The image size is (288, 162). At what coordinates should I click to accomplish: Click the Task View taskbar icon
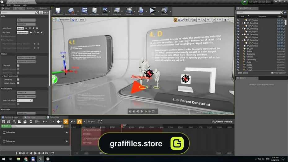[11, 159]
